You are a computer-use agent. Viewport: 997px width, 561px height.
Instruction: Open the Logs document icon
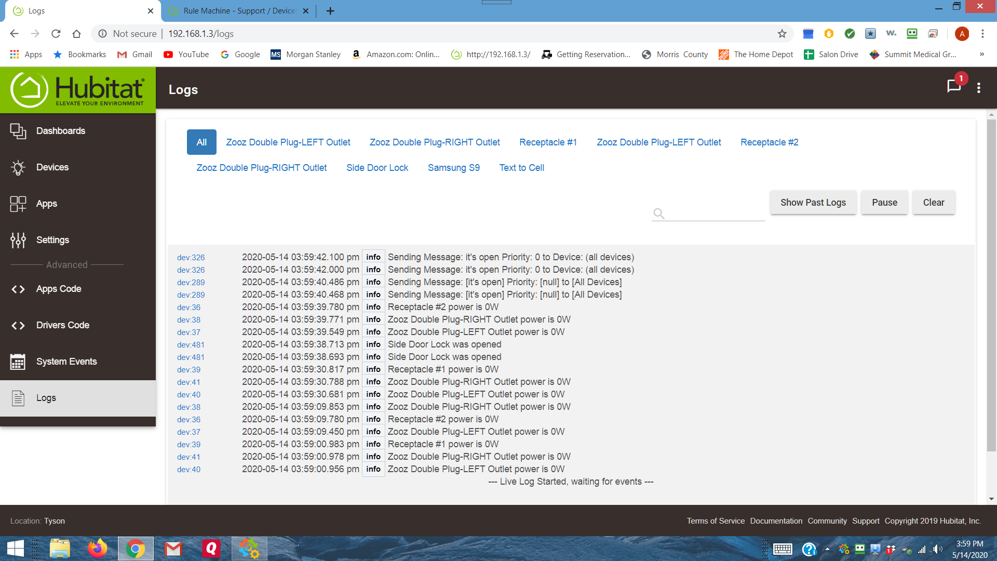(18, 398)
